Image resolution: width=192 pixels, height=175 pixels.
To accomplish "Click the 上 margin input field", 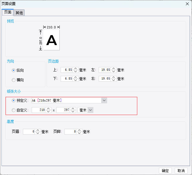I will 67,70.
